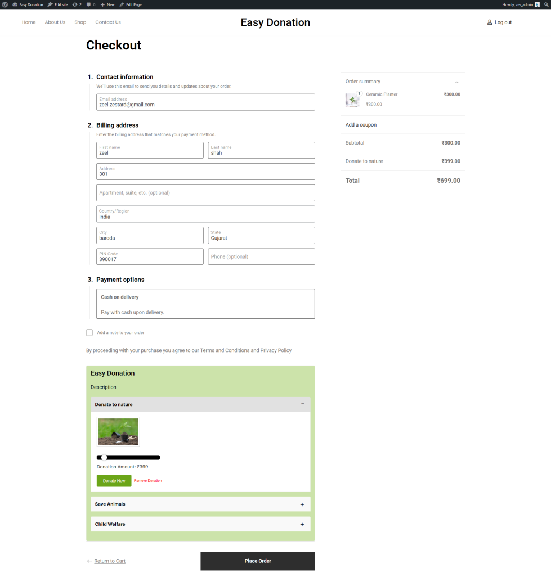The width and height of the screenshot is (551, 586).
Task: Check Add a note to your order
Action: (x=89, y=332)
